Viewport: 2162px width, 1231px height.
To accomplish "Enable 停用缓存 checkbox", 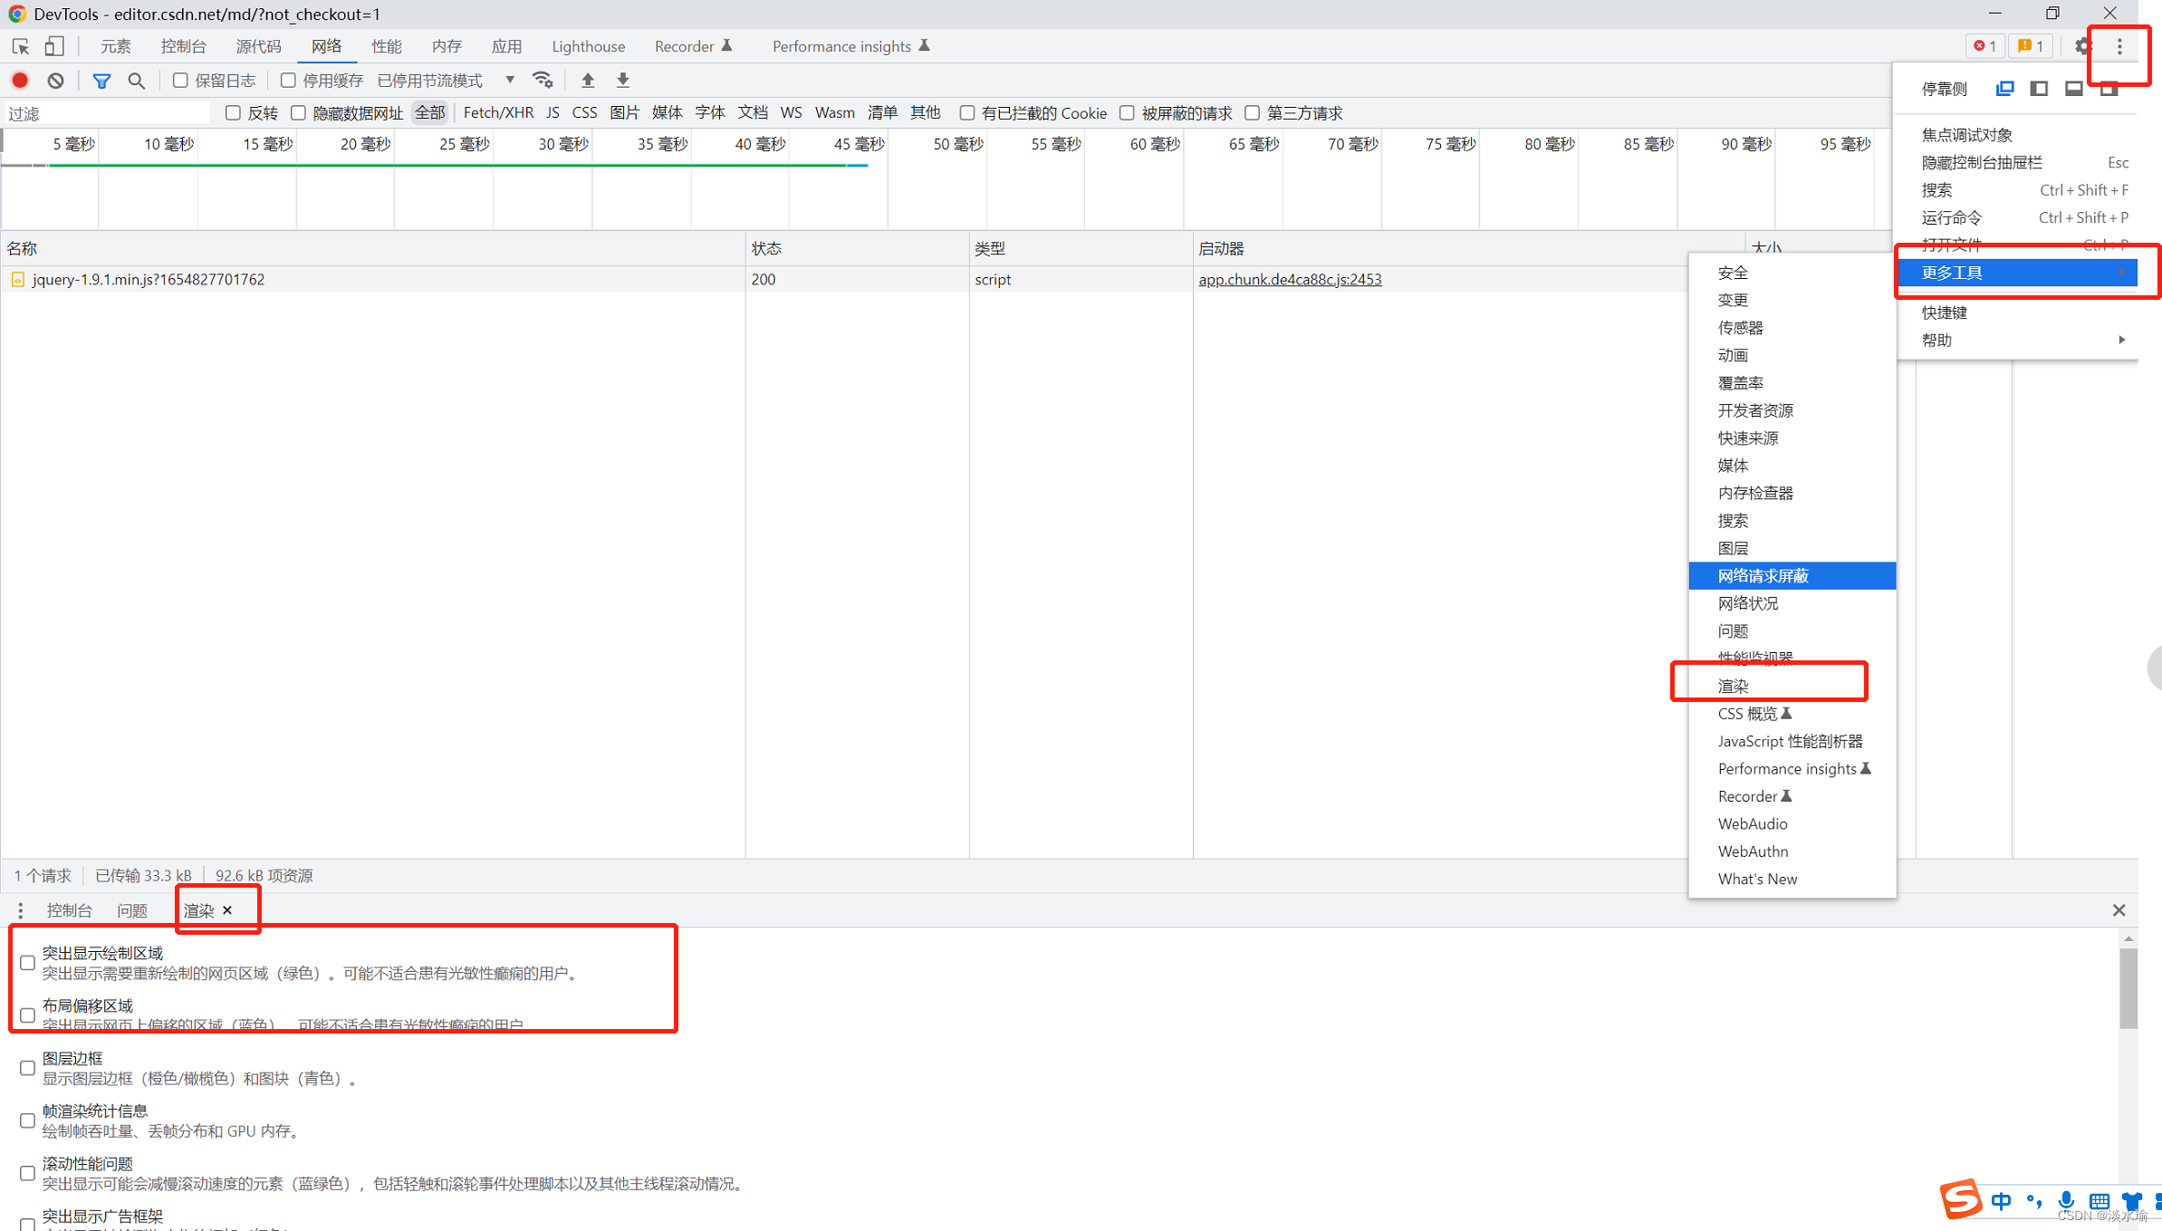I will (287, 81).
